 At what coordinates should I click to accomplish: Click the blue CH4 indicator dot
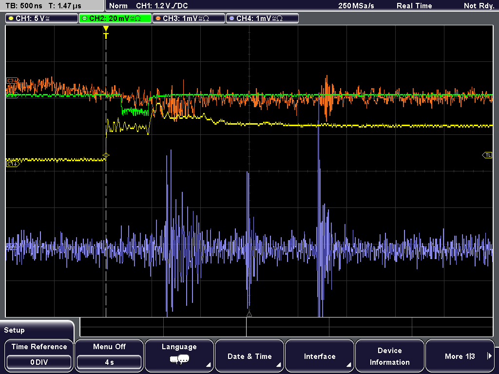[231, 19]
